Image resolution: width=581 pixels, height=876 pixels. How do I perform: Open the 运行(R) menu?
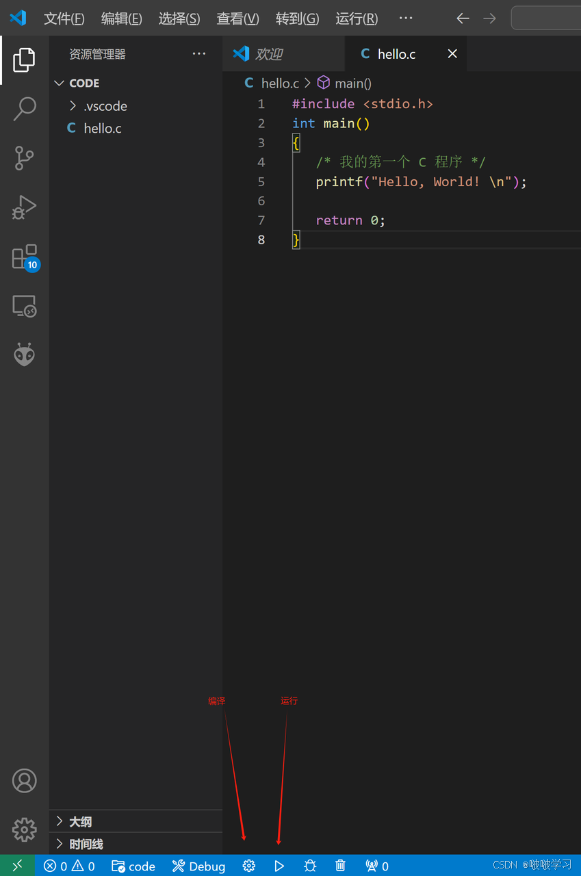pyautogui.click(x=357, y=18)
